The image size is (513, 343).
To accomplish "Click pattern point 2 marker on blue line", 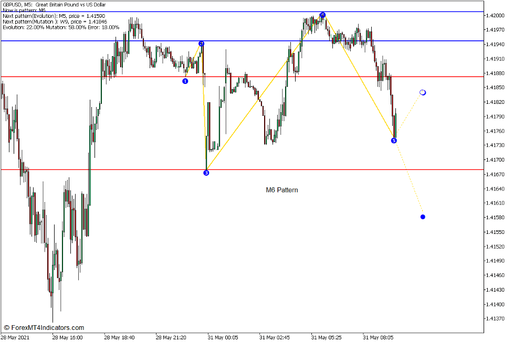I will click(202, 44).
